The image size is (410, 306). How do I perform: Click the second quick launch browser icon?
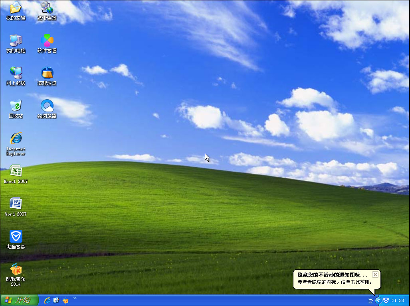point(56,300)
